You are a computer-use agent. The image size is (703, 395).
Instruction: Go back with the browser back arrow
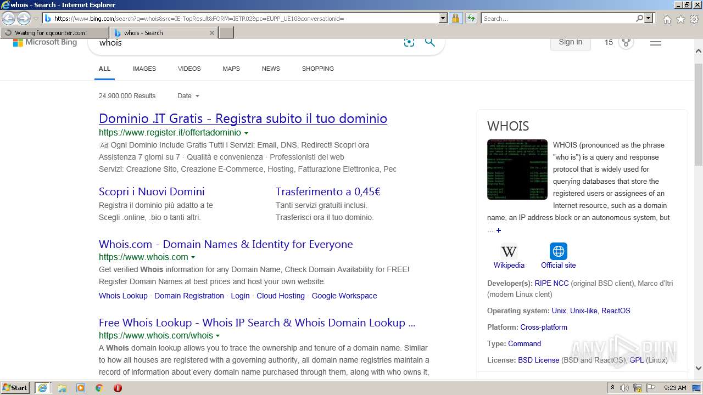[x=9, y=18]
